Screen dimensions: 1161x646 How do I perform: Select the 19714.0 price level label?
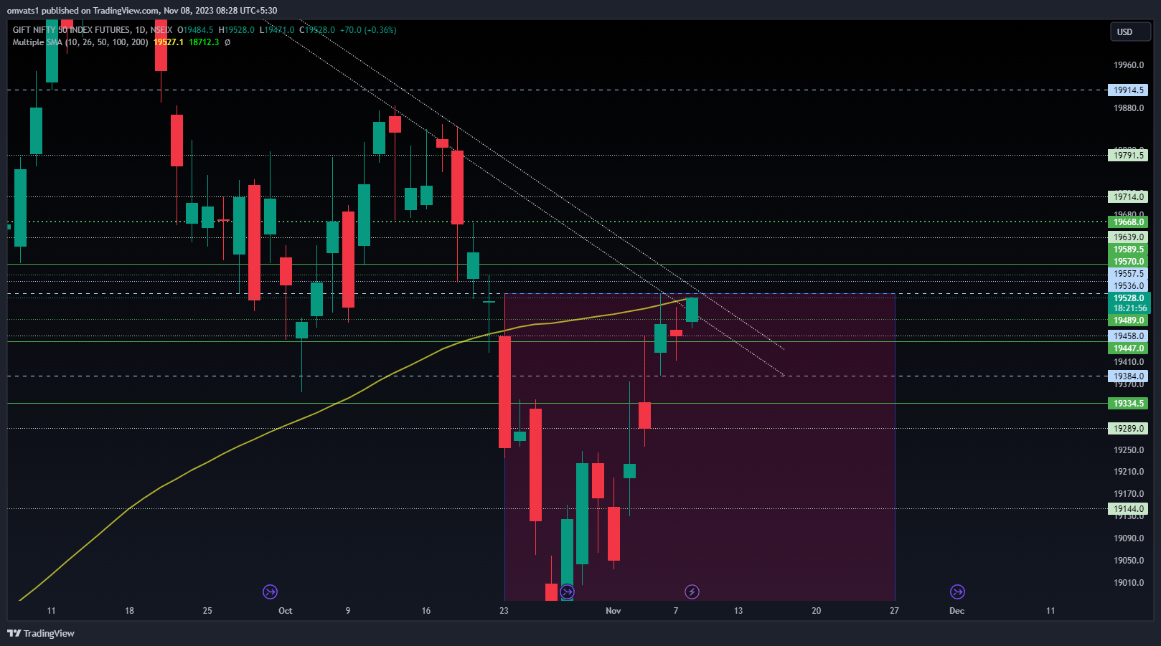1128,196
